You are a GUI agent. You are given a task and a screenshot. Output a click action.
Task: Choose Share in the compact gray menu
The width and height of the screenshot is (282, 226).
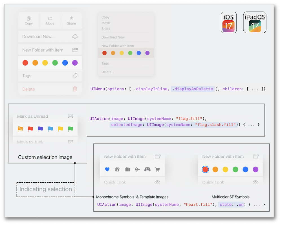click(106, 29)
